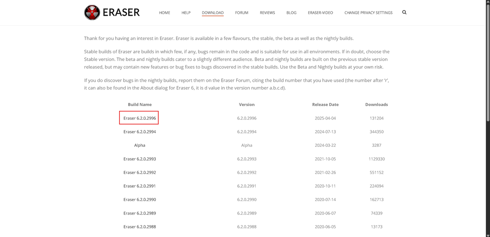Screen dimensions: 490x237
Task: Download build Eraser 6.2.0.2992
Action: coord(140,172)
